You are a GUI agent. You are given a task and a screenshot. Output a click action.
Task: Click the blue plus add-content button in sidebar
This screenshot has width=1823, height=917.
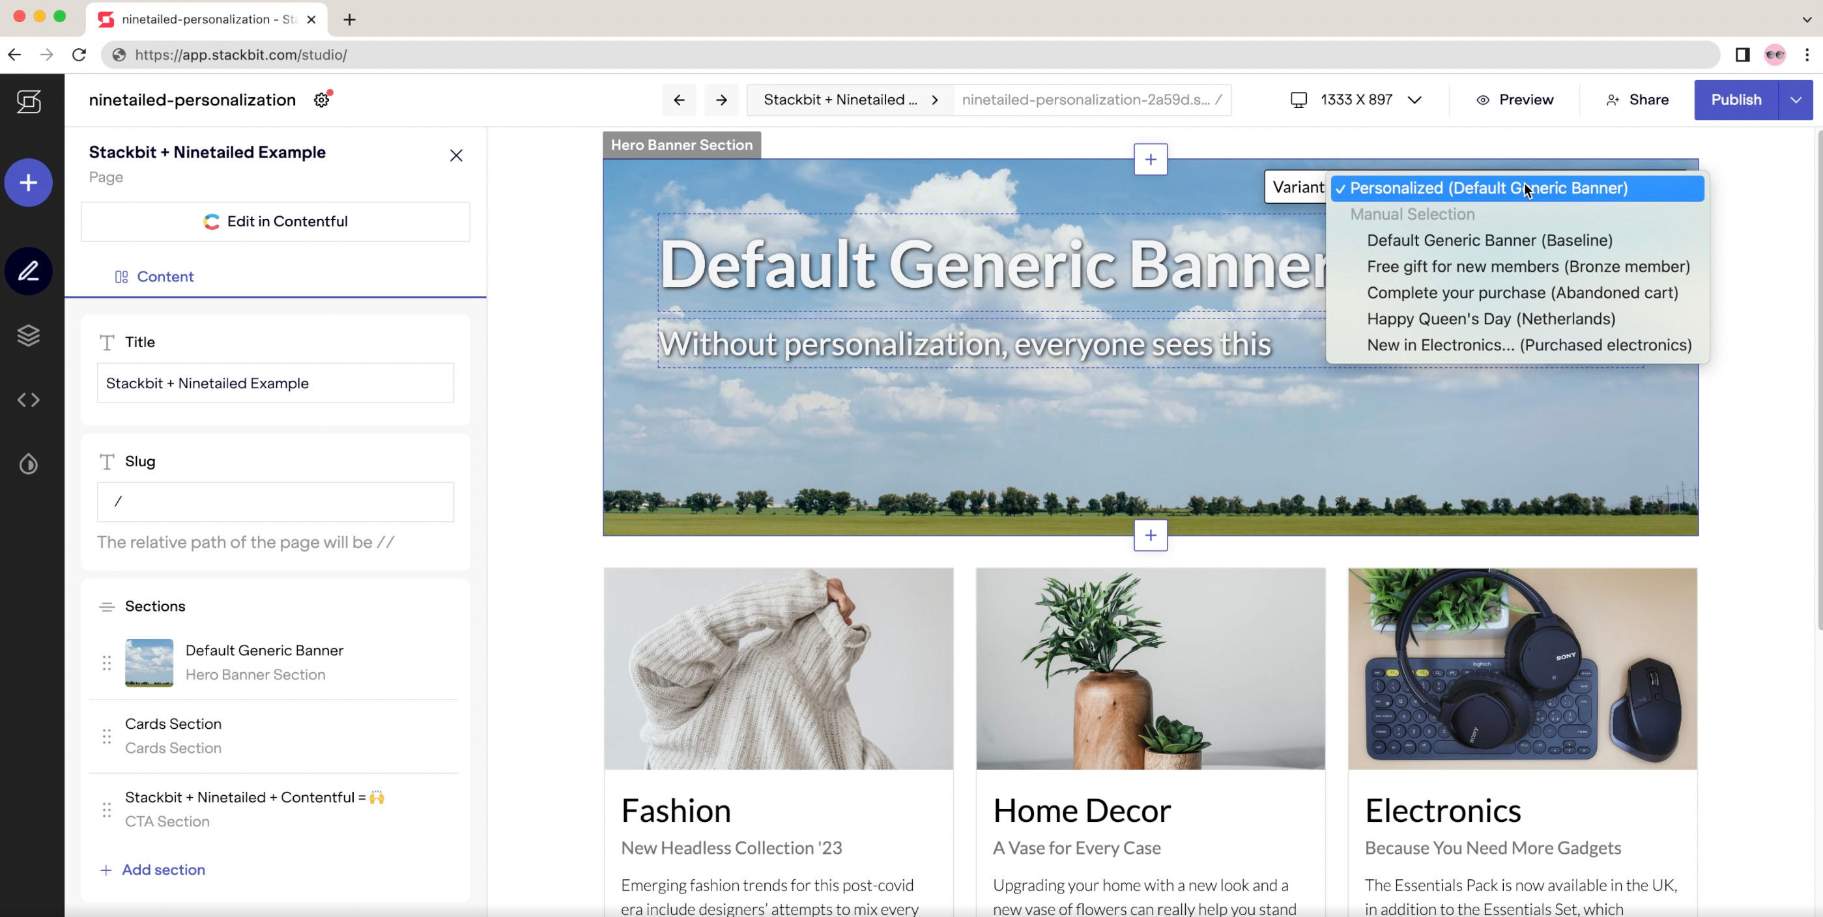(28, 182)
